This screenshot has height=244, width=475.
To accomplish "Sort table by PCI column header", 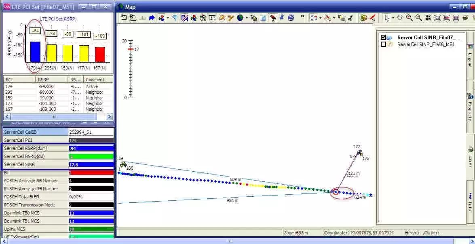I will 19,80.
